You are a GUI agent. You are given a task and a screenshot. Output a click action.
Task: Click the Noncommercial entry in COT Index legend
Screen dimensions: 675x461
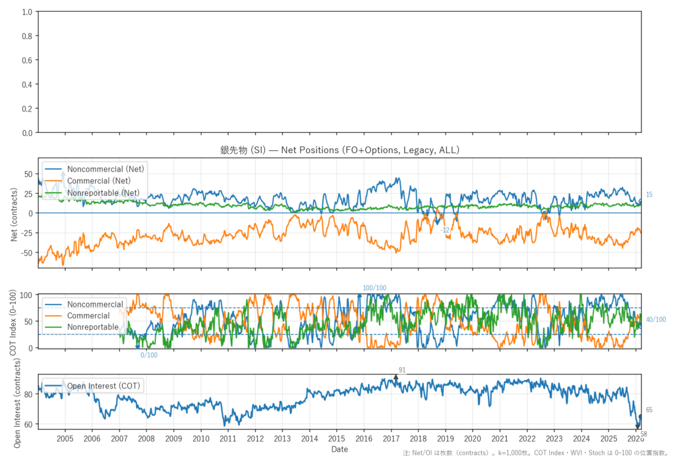(95, 305)
